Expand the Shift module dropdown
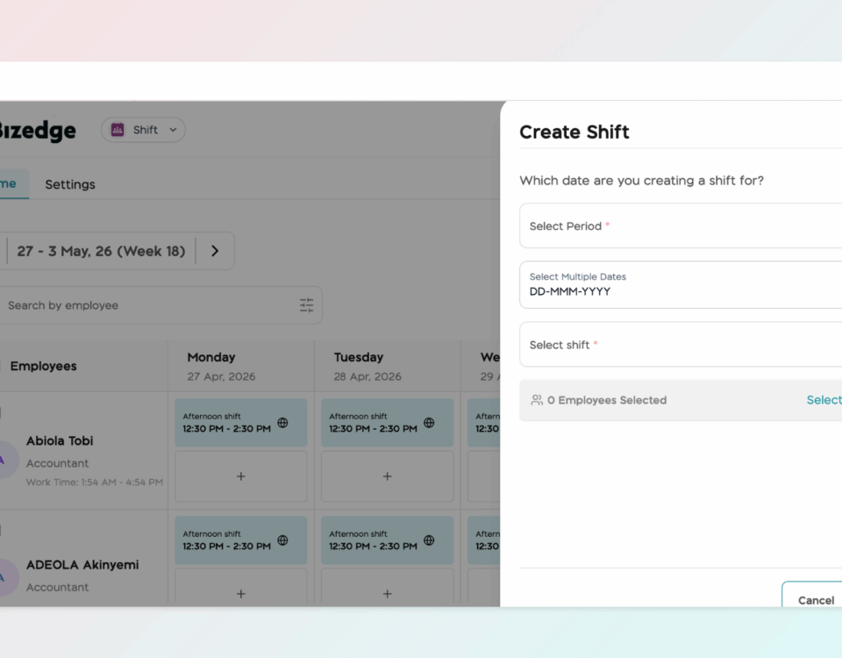The width and height of the screenshot is (842, 658). 173,130
